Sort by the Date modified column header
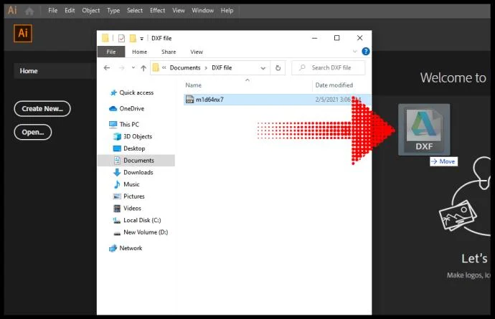Viewport: 495px width, 319px height. 334,85
